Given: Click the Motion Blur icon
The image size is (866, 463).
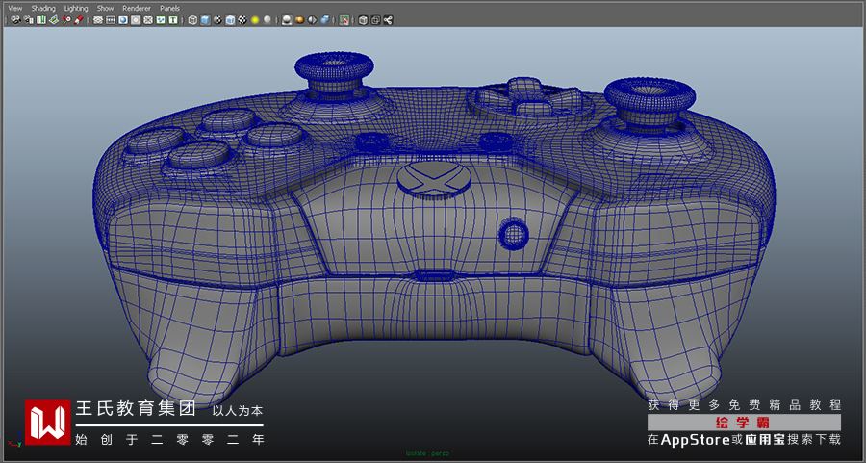Looking at the screenshot, I should [x=300, y=20].
